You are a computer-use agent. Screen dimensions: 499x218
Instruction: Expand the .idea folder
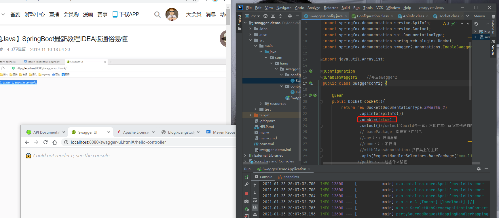click(251, 29)
